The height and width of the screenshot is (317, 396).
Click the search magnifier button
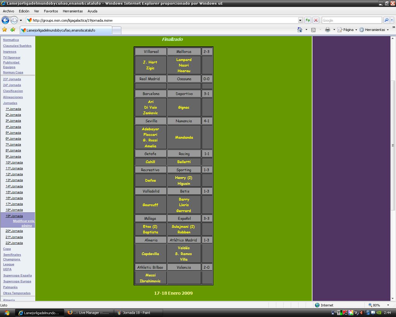(x=386, y=20)
